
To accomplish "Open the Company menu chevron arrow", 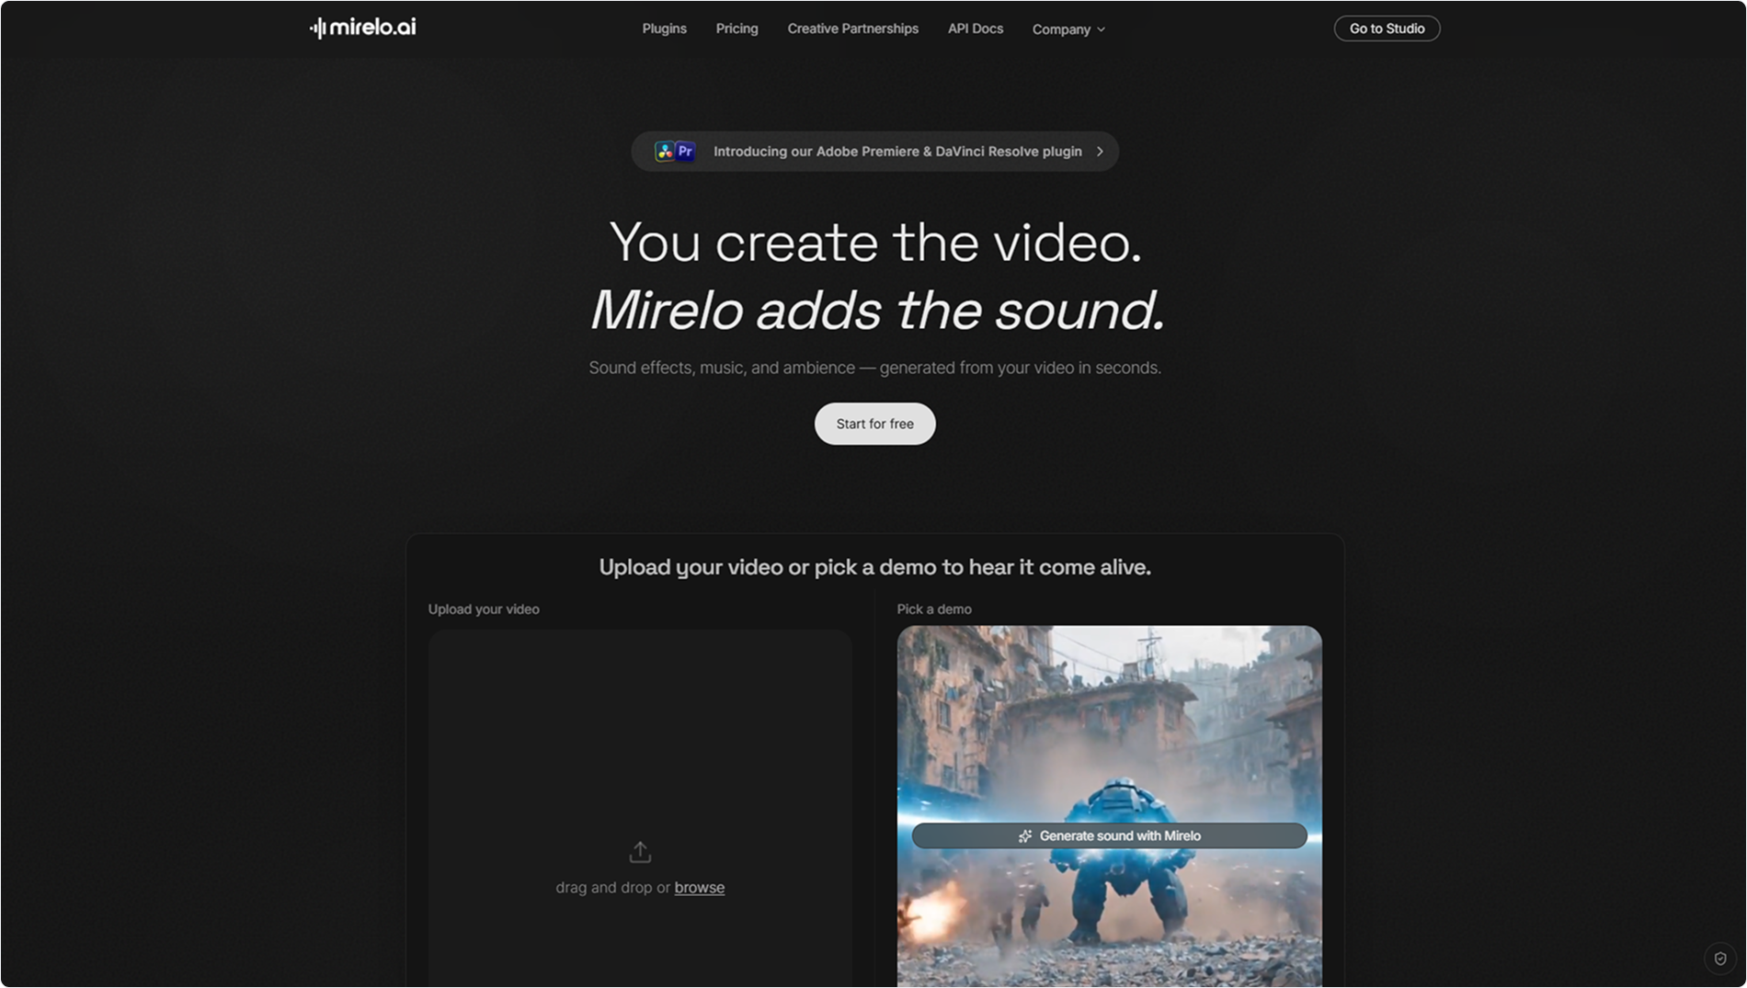I will pyautogui.click(x=1101, y=29).
